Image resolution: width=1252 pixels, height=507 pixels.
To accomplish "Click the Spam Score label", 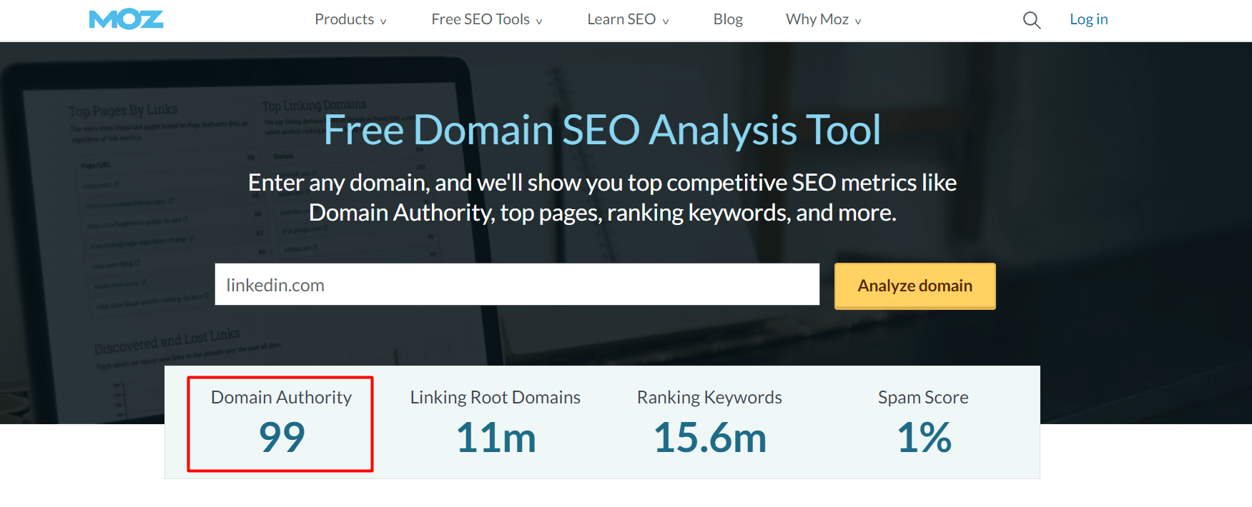I will 923,397.
